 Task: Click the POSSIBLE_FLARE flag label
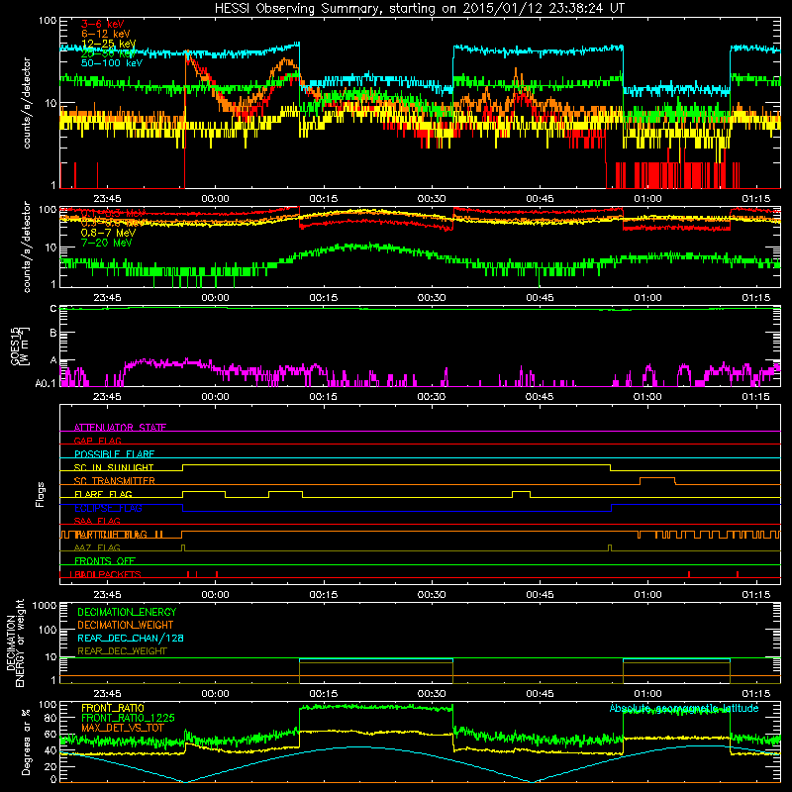114,454
